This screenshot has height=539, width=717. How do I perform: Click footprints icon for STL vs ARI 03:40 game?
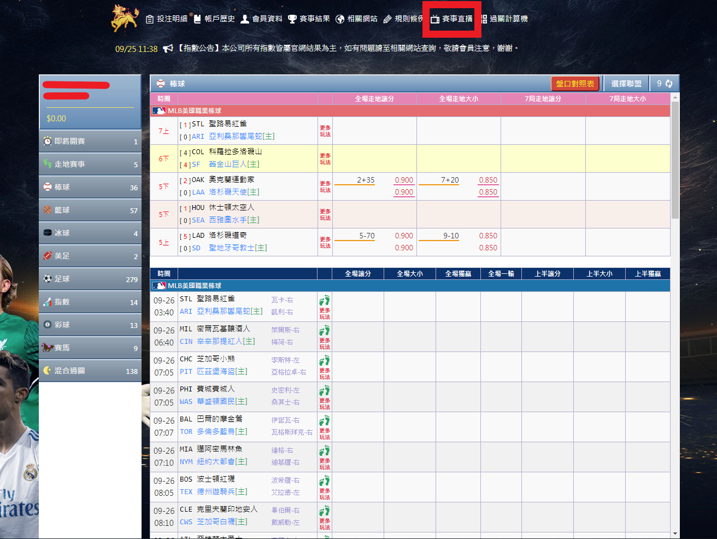click(x=325, y=301)
